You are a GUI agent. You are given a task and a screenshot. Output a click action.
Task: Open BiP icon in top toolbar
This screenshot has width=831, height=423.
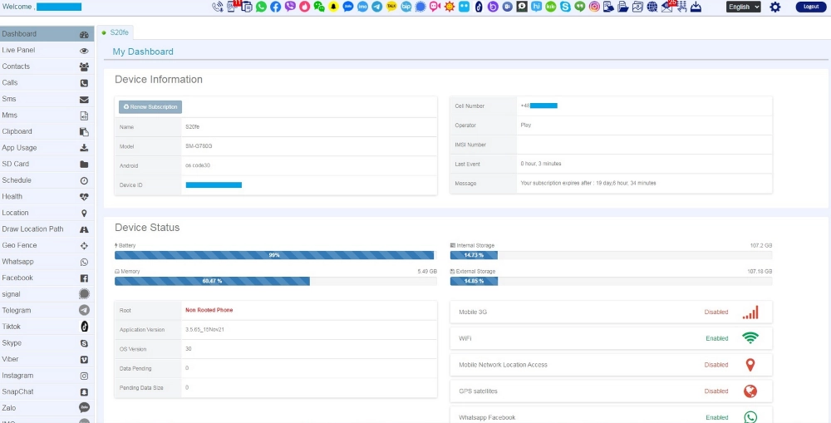[406, 7]
